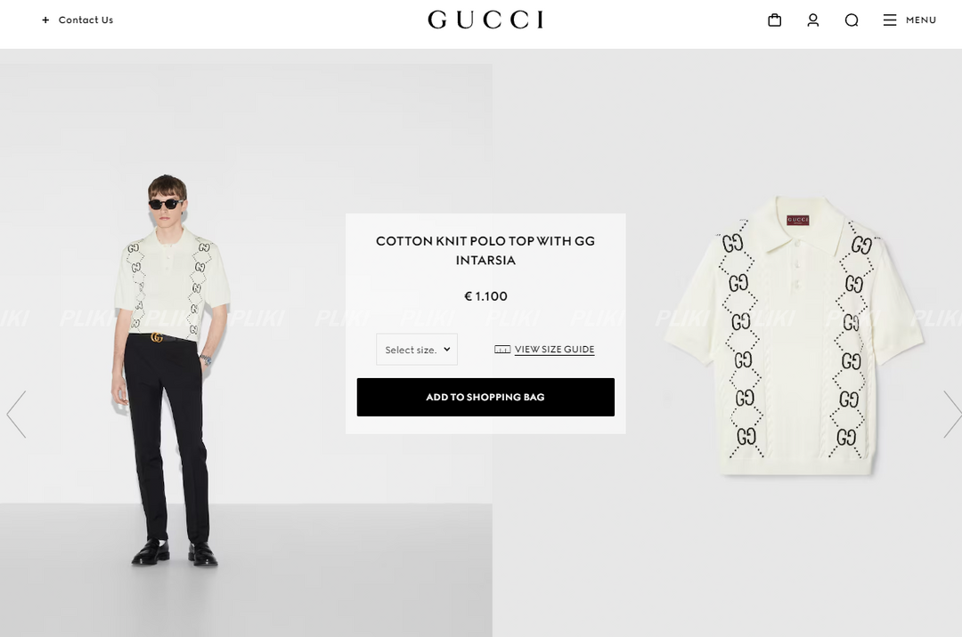This screenshot has width=962, height=637.
Task: Click the red Gucci label on shirt collar
Action: (797, 220)
